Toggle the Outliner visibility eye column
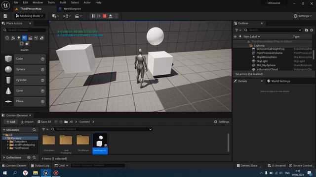 (235, 37)
